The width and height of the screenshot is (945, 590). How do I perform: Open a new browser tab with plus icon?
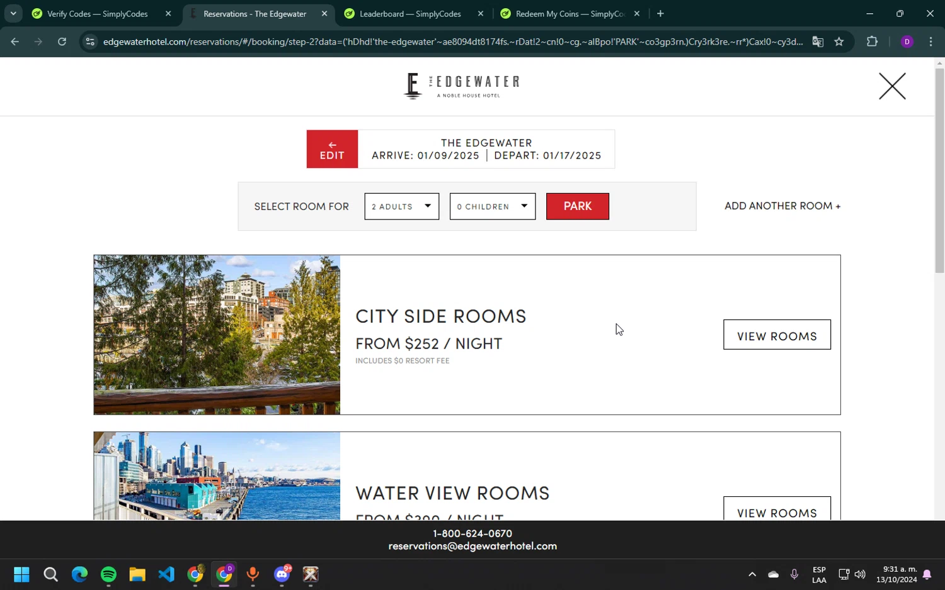point(660,13)
